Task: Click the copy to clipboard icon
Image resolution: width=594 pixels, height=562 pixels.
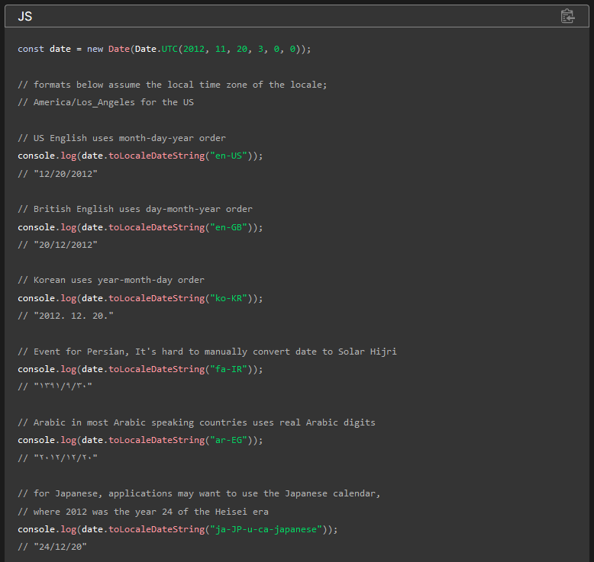Action: pos(567,16)
